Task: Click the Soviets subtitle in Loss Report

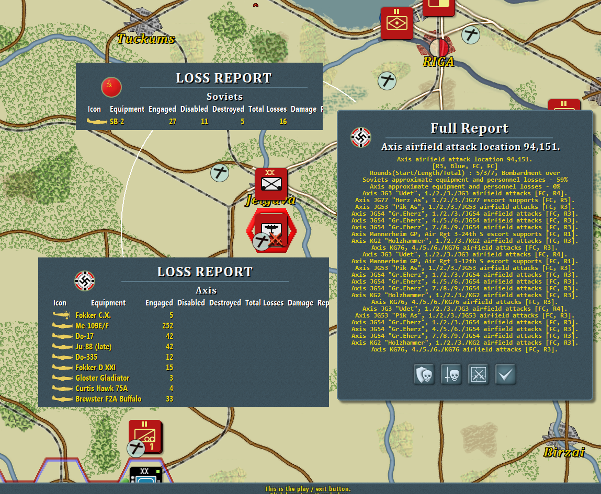Action: [x=224, y=97]
